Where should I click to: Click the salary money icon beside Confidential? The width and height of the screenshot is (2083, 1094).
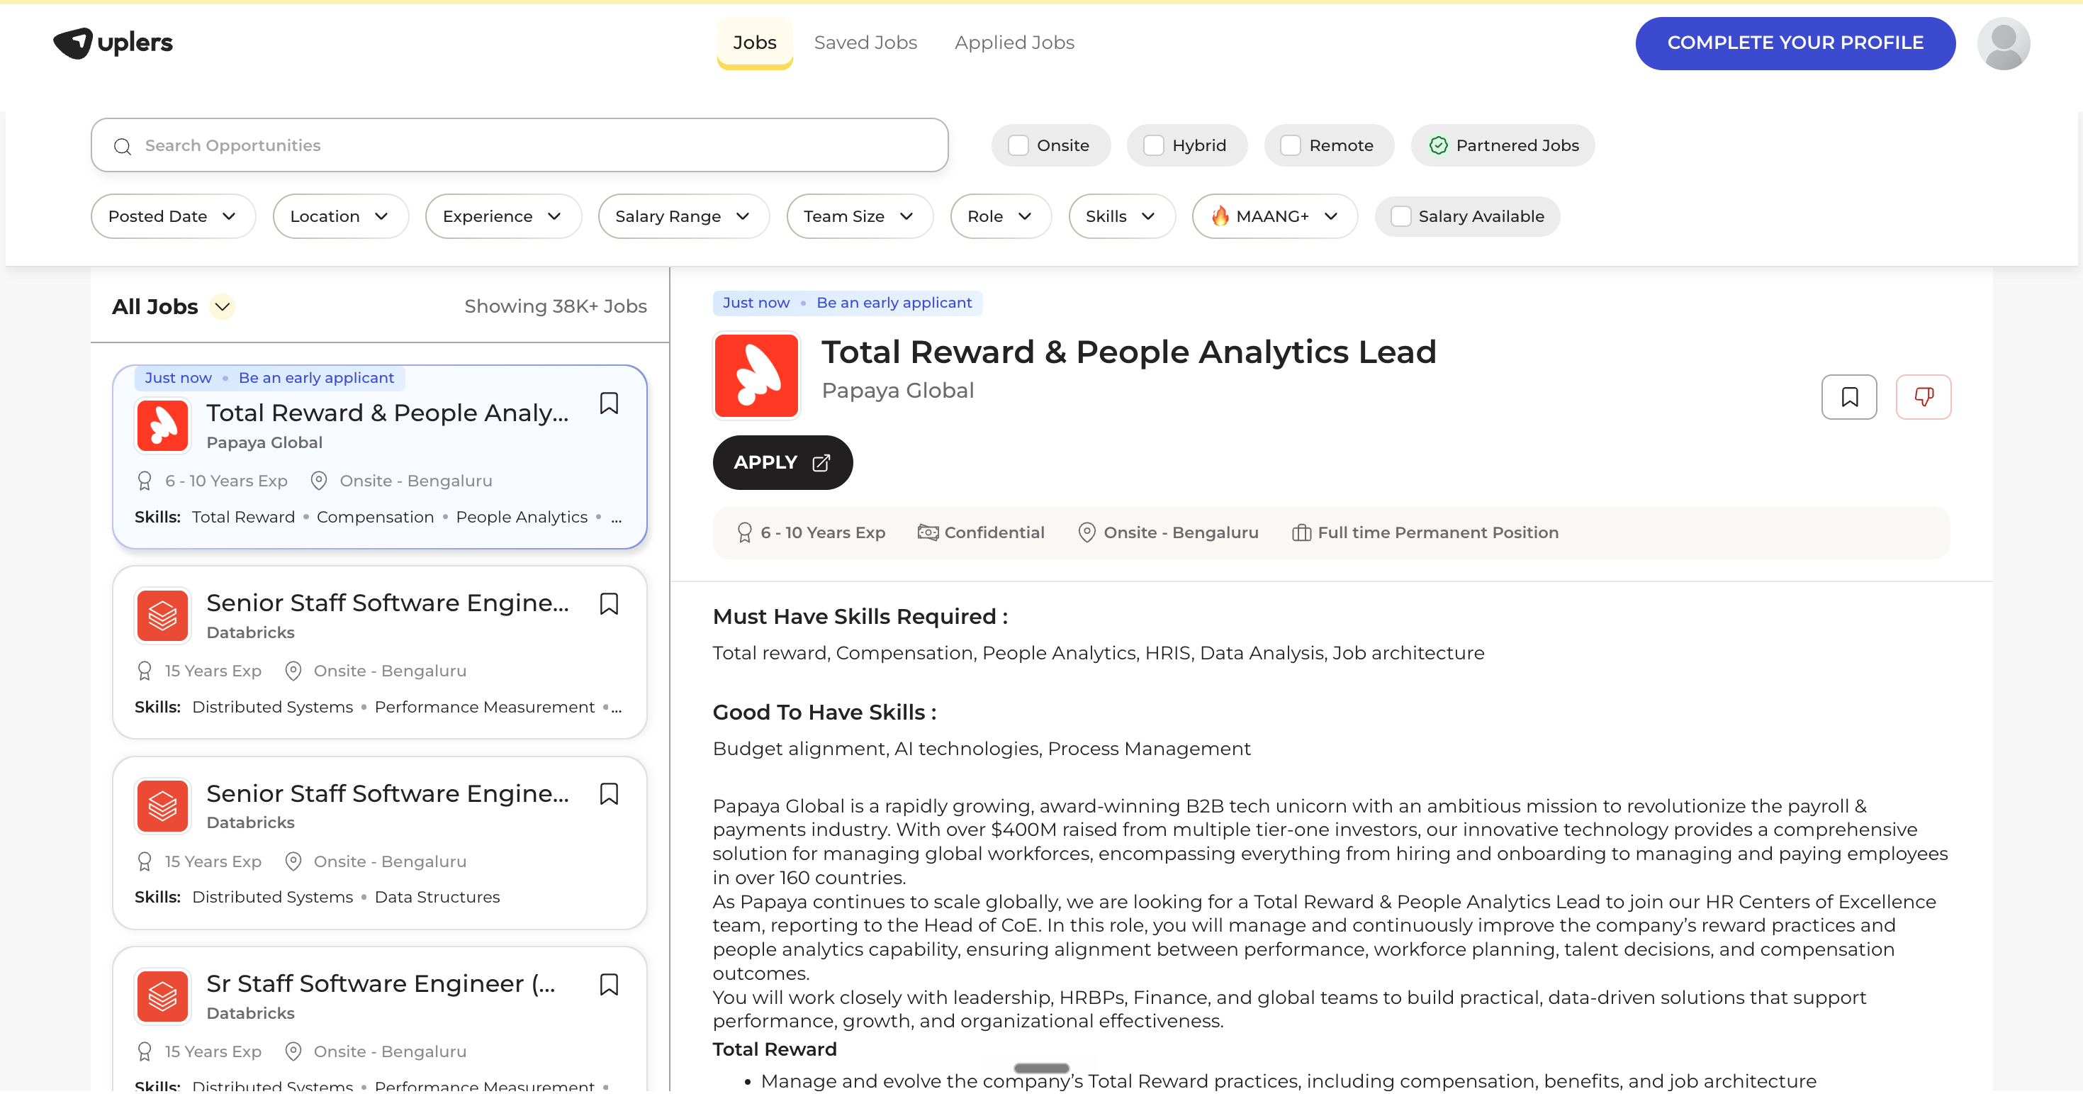[x=928, y=532]
